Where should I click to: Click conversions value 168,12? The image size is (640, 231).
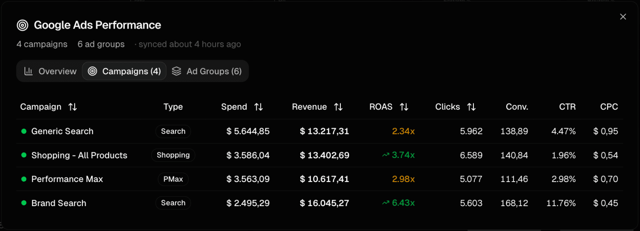[514, 203]
